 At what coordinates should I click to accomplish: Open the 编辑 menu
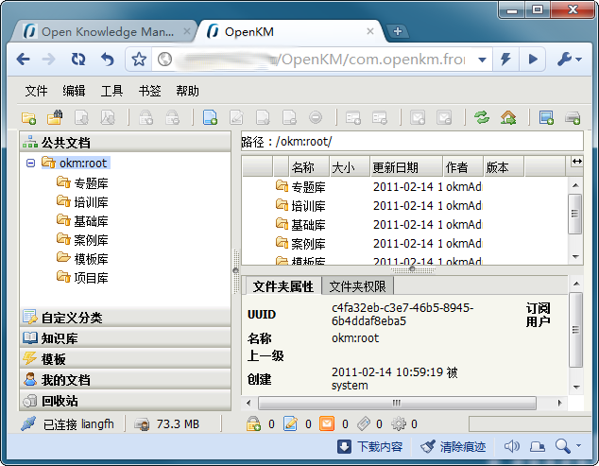[74, 91]
